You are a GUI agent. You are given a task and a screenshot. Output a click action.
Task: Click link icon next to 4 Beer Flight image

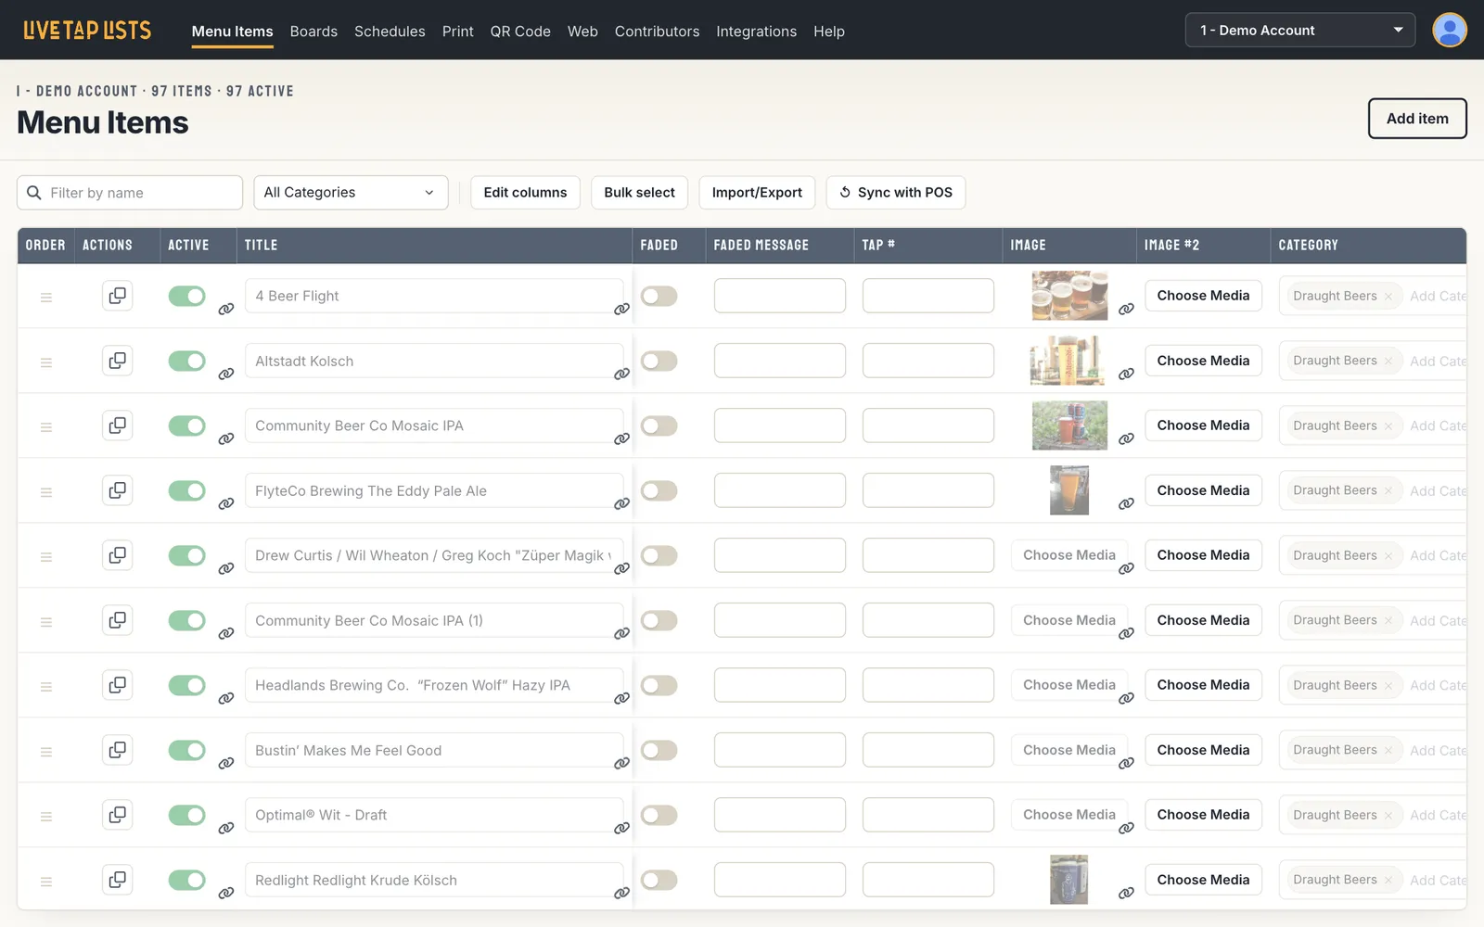point(1126,309)
